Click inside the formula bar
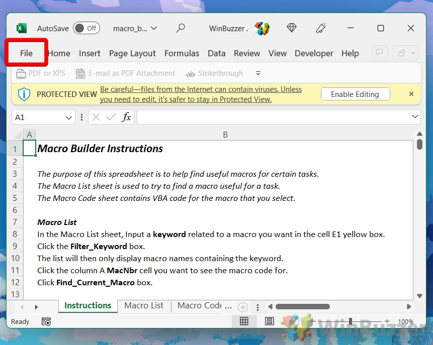Viewport: 433px width, 345px height. tap(277, 117)
